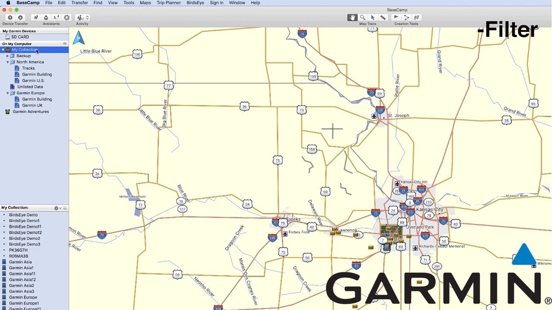This screenshot has width=552, height=310.
Task: Open the Trip Planner rocket assistant
Action: click(36, 18)
